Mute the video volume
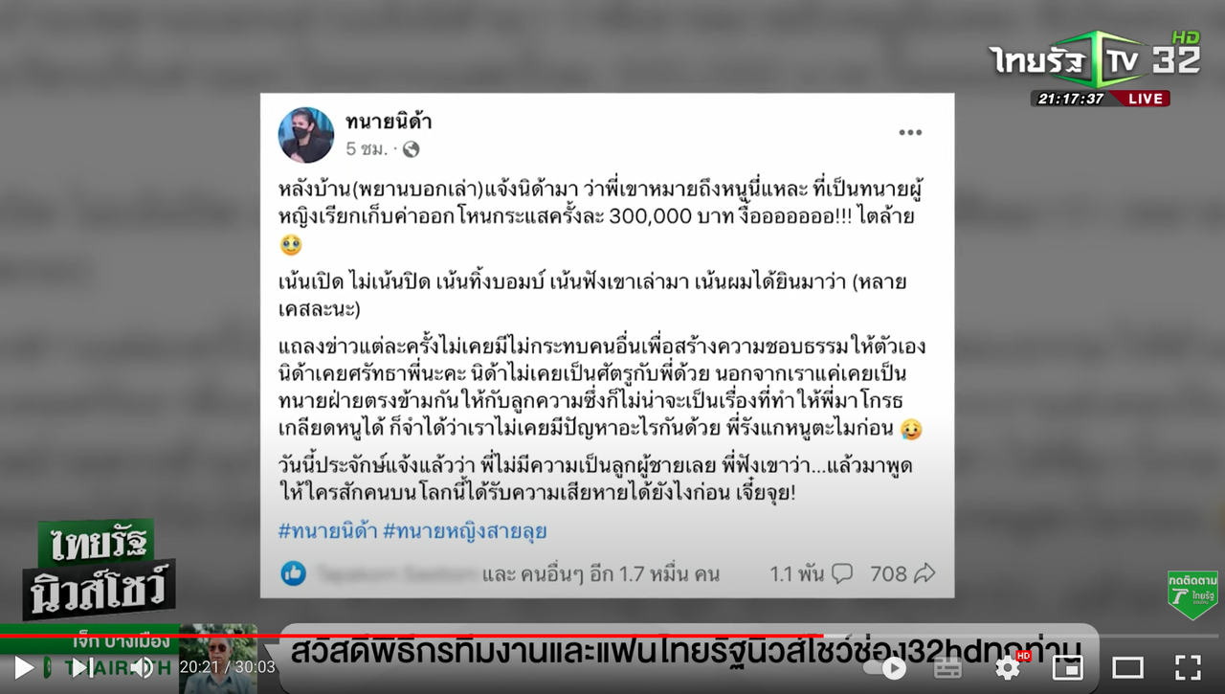Image resolution: width=1225 pixels, height=694 pixels. coord(142,667)
